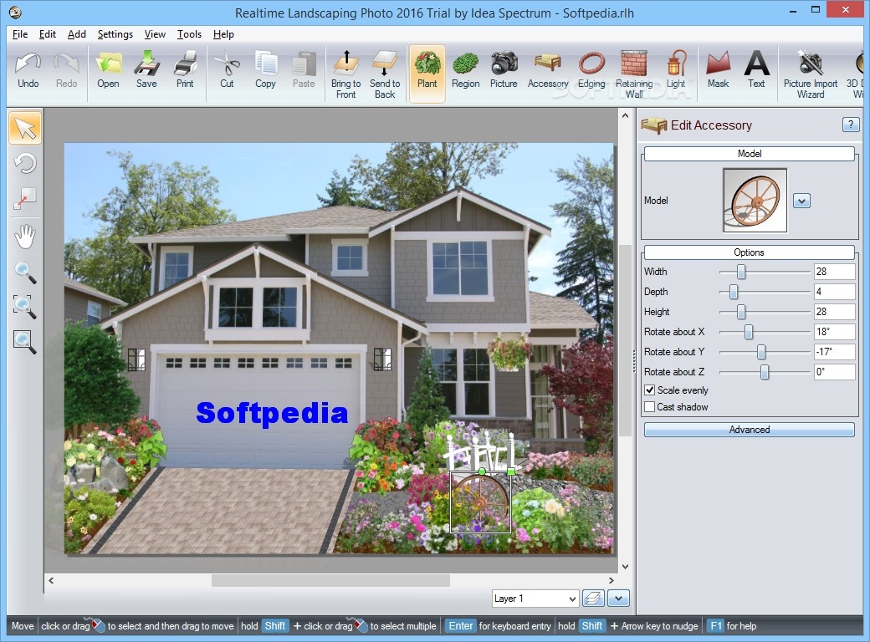Click the horizontal scrollbar thumb
The width and height of the screenshot is (870, 642).
(x=330, y=580)
